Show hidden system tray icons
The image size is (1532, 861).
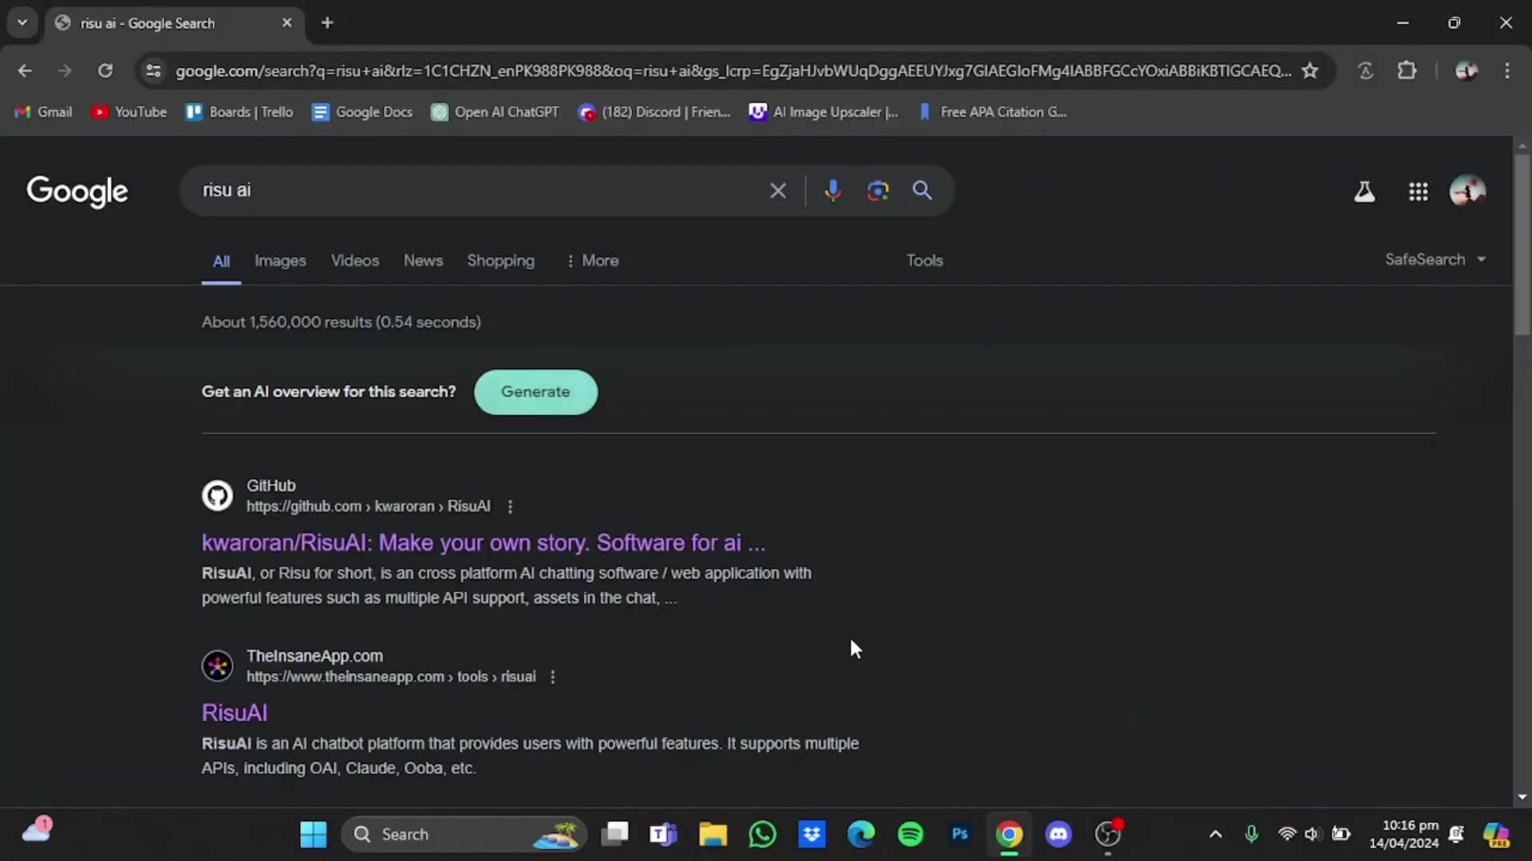click(x=1215, y=834)
